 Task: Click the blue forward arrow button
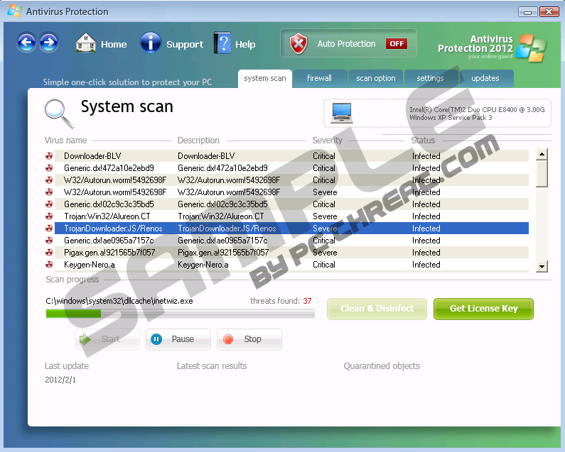(49, 43)
